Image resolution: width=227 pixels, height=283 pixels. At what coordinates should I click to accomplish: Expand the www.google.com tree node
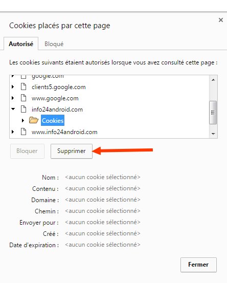coord(13,98)
